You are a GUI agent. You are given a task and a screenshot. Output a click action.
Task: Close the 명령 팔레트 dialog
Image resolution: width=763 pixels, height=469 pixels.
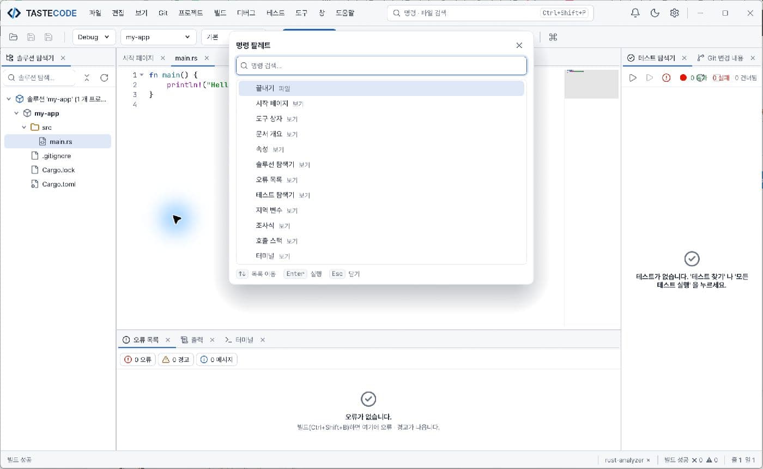(x=519, y=45)
